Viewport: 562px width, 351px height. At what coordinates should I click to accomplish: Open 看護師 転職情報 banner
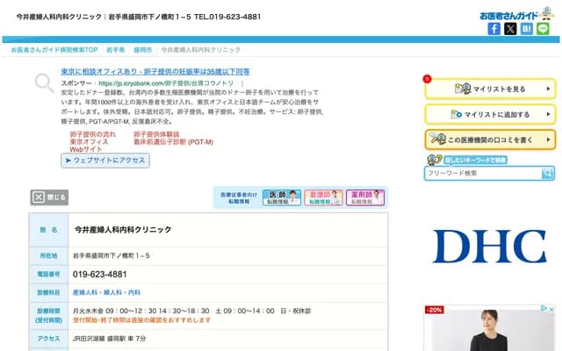pyautogui.click(x=324, y=197)
